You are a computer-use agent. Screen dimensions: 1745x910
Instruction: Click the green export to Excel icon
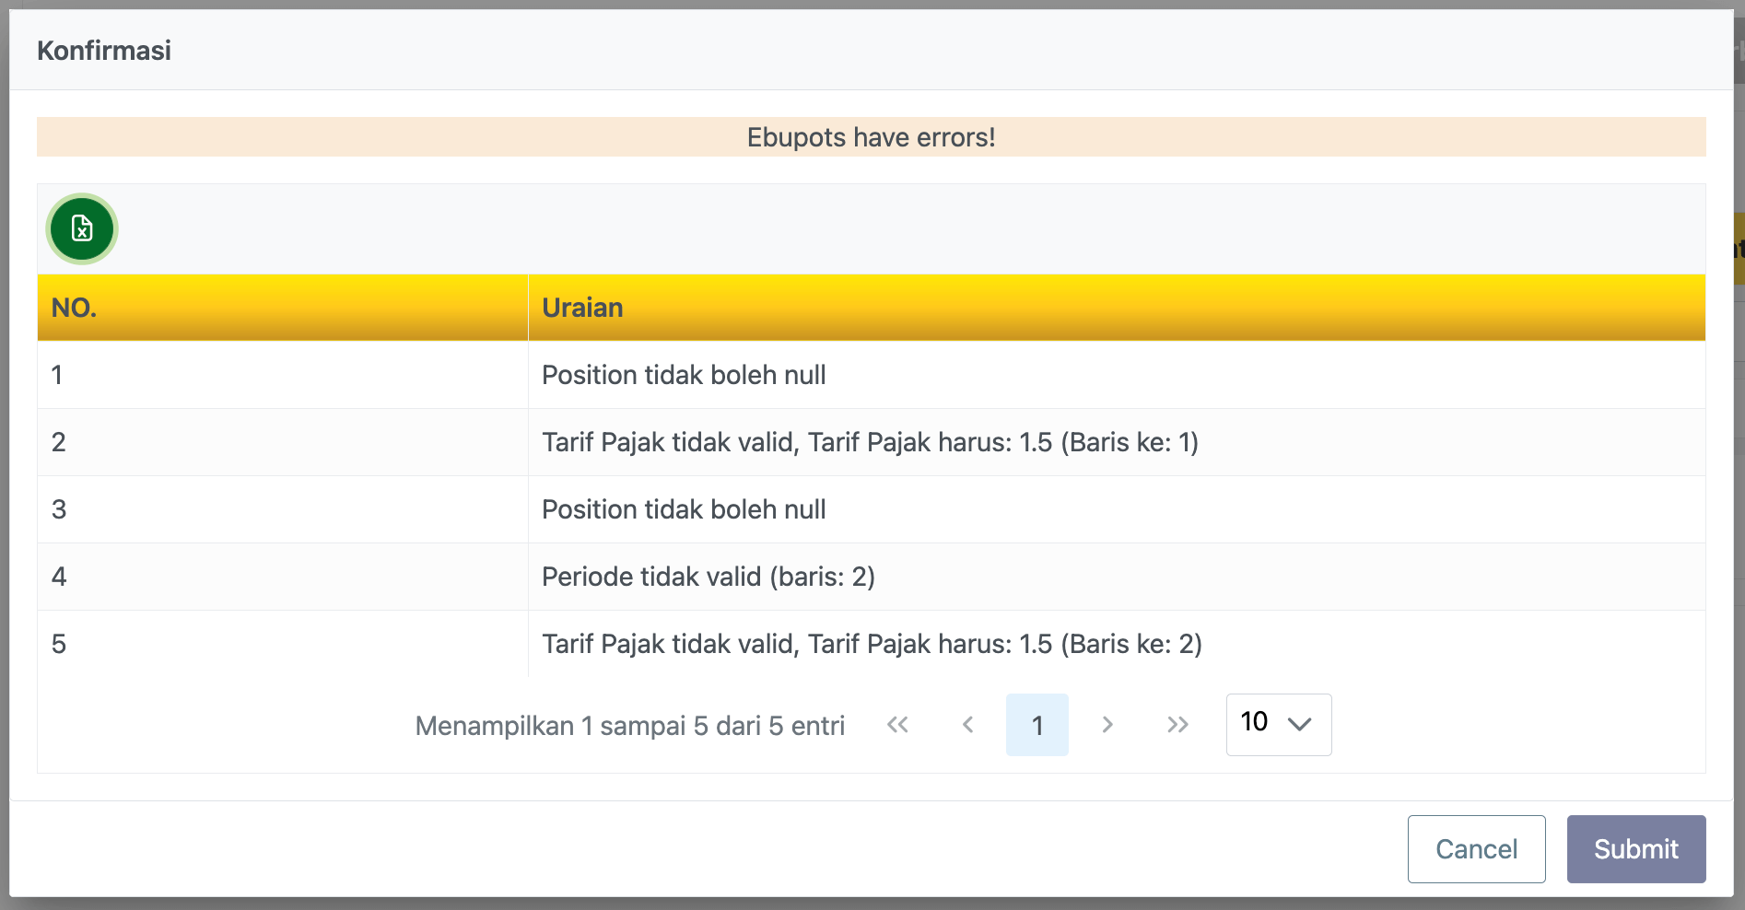[81, 228]
